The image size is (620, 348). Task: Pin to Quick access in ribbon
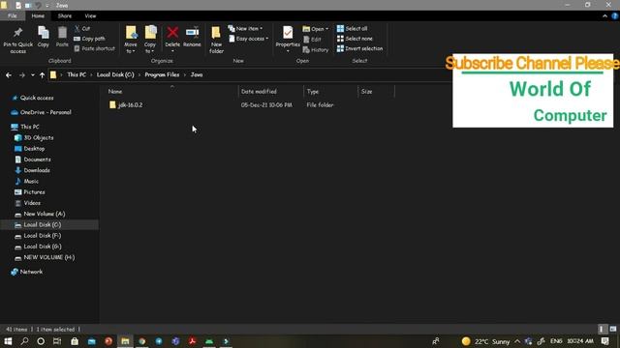(17, 41)
